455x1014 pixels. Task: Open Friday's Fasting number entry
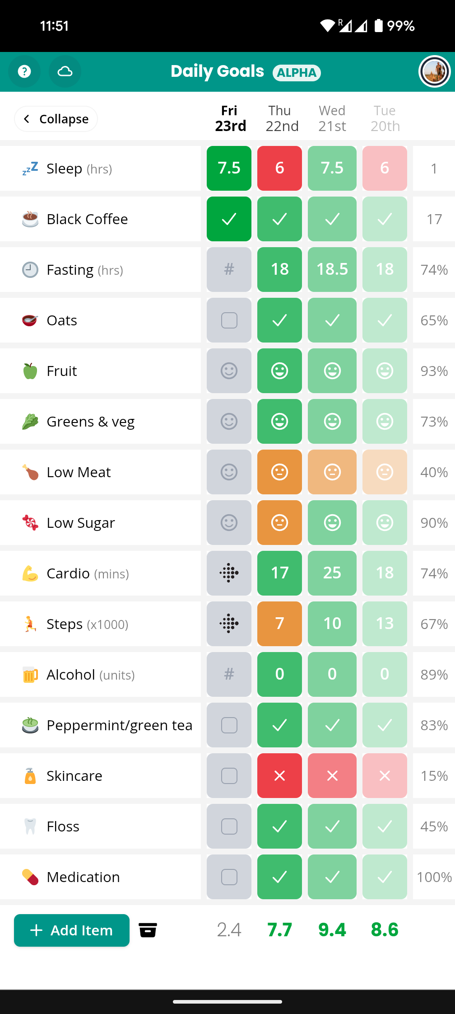(x=228, y=270)
